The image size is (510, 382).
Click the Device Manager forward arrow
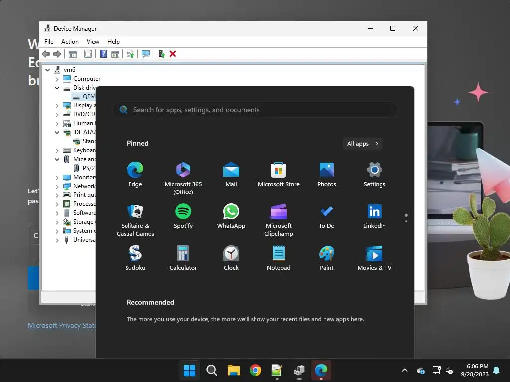(x=57, y=54)
